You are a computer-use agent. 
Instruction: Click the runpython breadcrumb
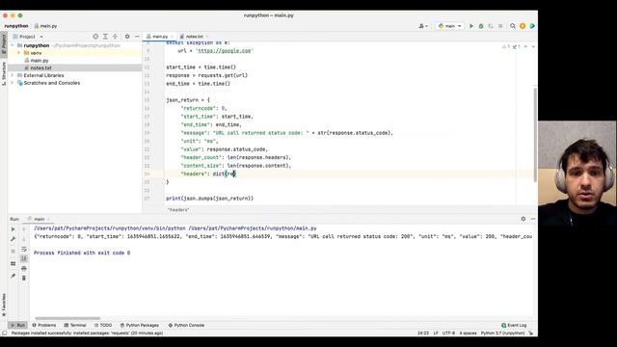16,26
